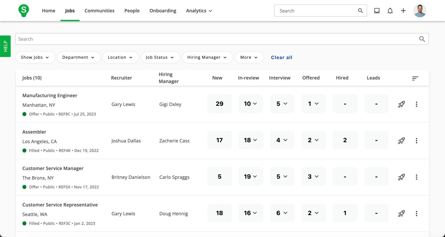The width and height of the screenshot is (445, 237).
Task: Open the user profile avatar
Action: (x=420, y=11)
